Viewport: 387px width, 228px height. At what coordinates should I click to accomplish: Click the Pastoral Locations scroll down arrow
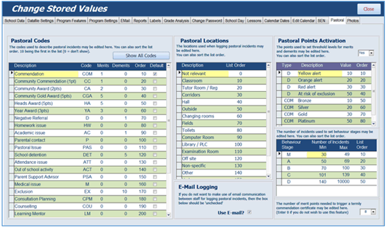[x=268, y=176]
